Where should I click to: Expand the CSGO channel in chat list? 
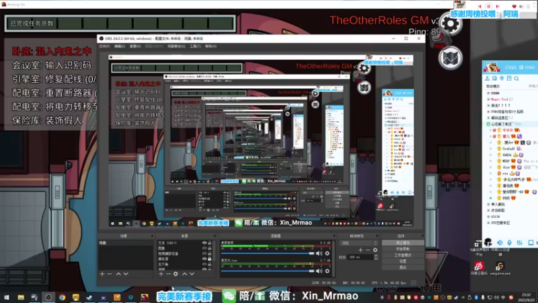tap(489, 93)
